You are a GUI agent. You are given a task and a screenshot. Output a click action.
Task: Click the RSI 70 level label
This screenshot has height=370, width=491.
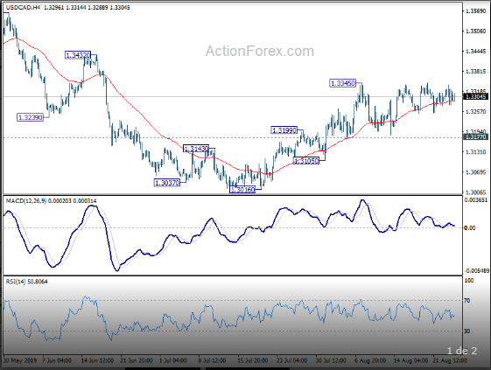point(466,301)
